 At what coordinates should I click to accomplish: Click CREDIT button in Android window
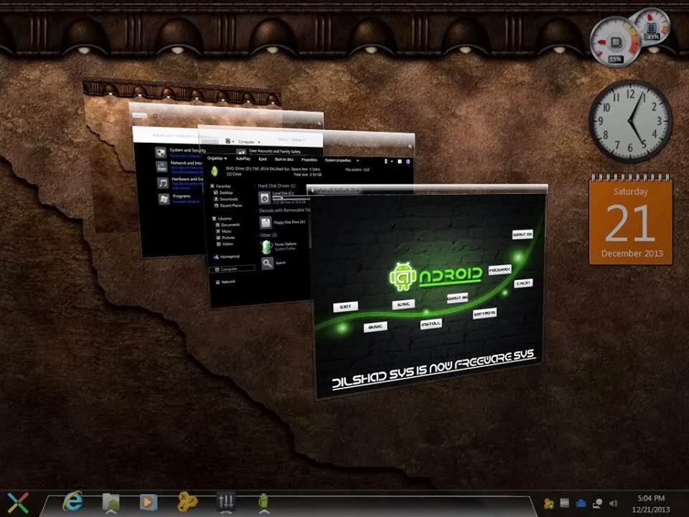[523, 283]
